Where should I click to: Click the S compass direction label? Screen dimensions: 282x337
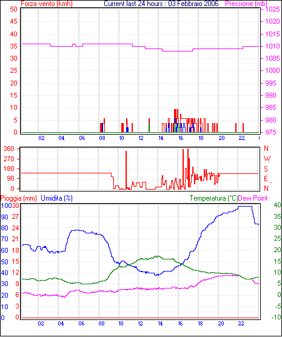pos(266,169)
